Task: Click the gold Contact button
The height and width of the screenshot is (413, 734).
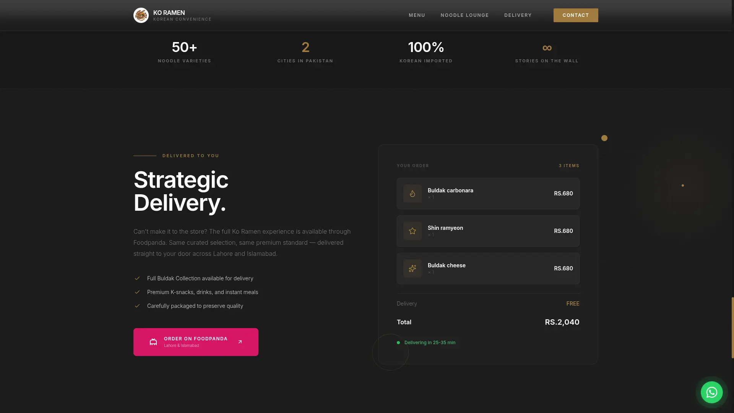Action: point(576,15)
